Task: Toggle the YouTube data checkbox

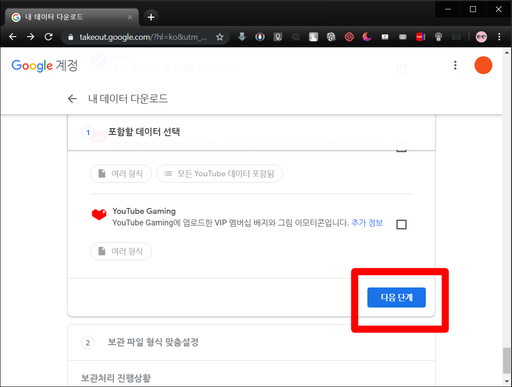Action: pos(401,147)
